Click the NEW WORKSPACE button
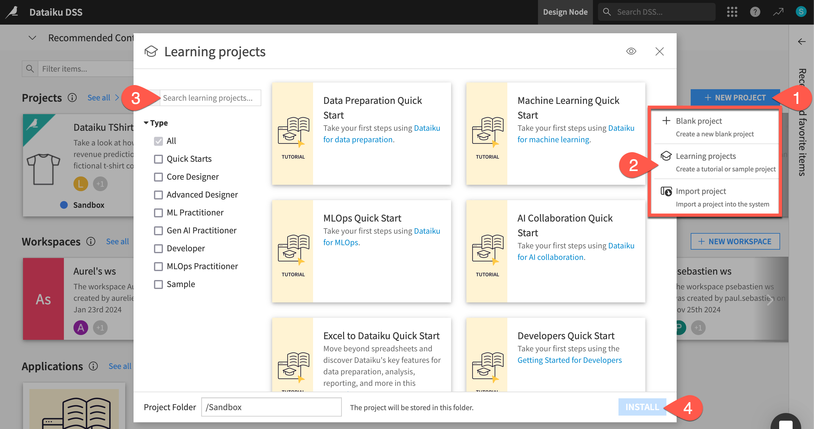 click(735, 241)
